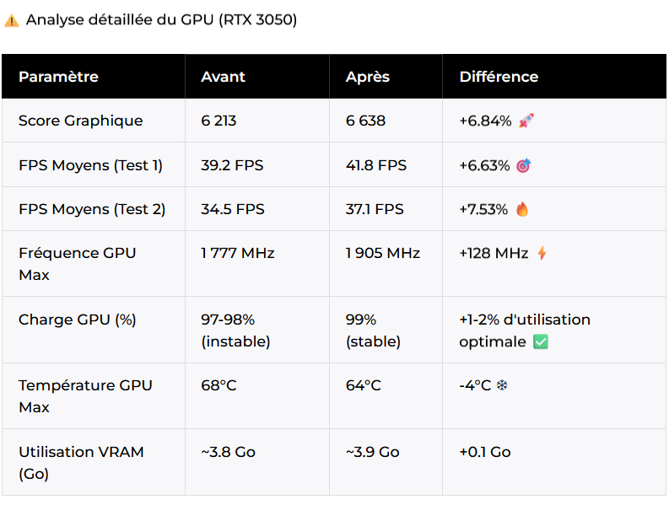Click the fire emoji next to +7.53%
The height and width of the screenshot is (516, 669).
click(x=522, y=209)
